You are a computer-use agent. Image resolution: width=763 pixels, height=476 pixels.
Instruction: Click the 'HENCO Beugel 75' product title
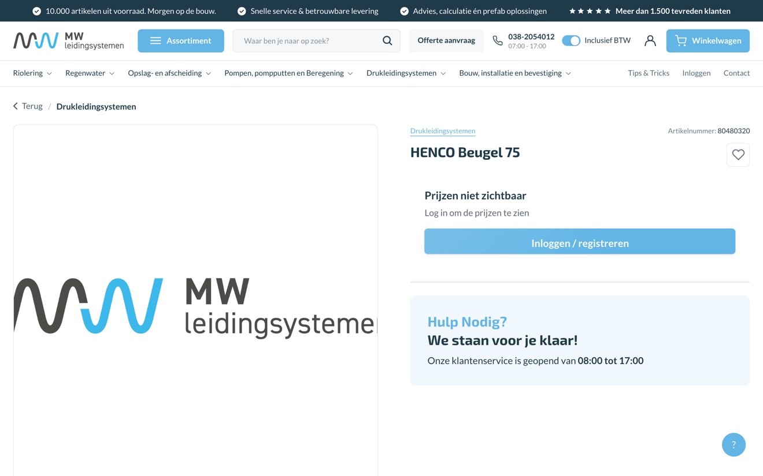coord(465,152)
